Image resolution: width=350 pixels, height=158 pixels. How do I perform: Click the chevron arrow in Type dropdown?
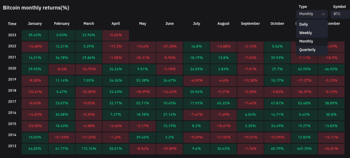(323, 14)
